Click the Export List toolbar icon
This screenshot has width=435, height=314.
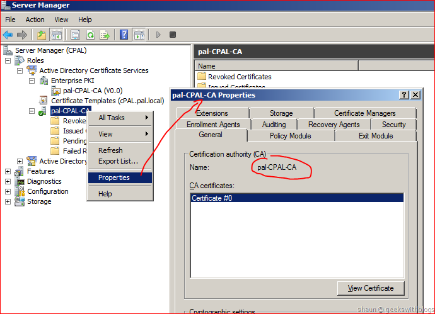(105, 35)
